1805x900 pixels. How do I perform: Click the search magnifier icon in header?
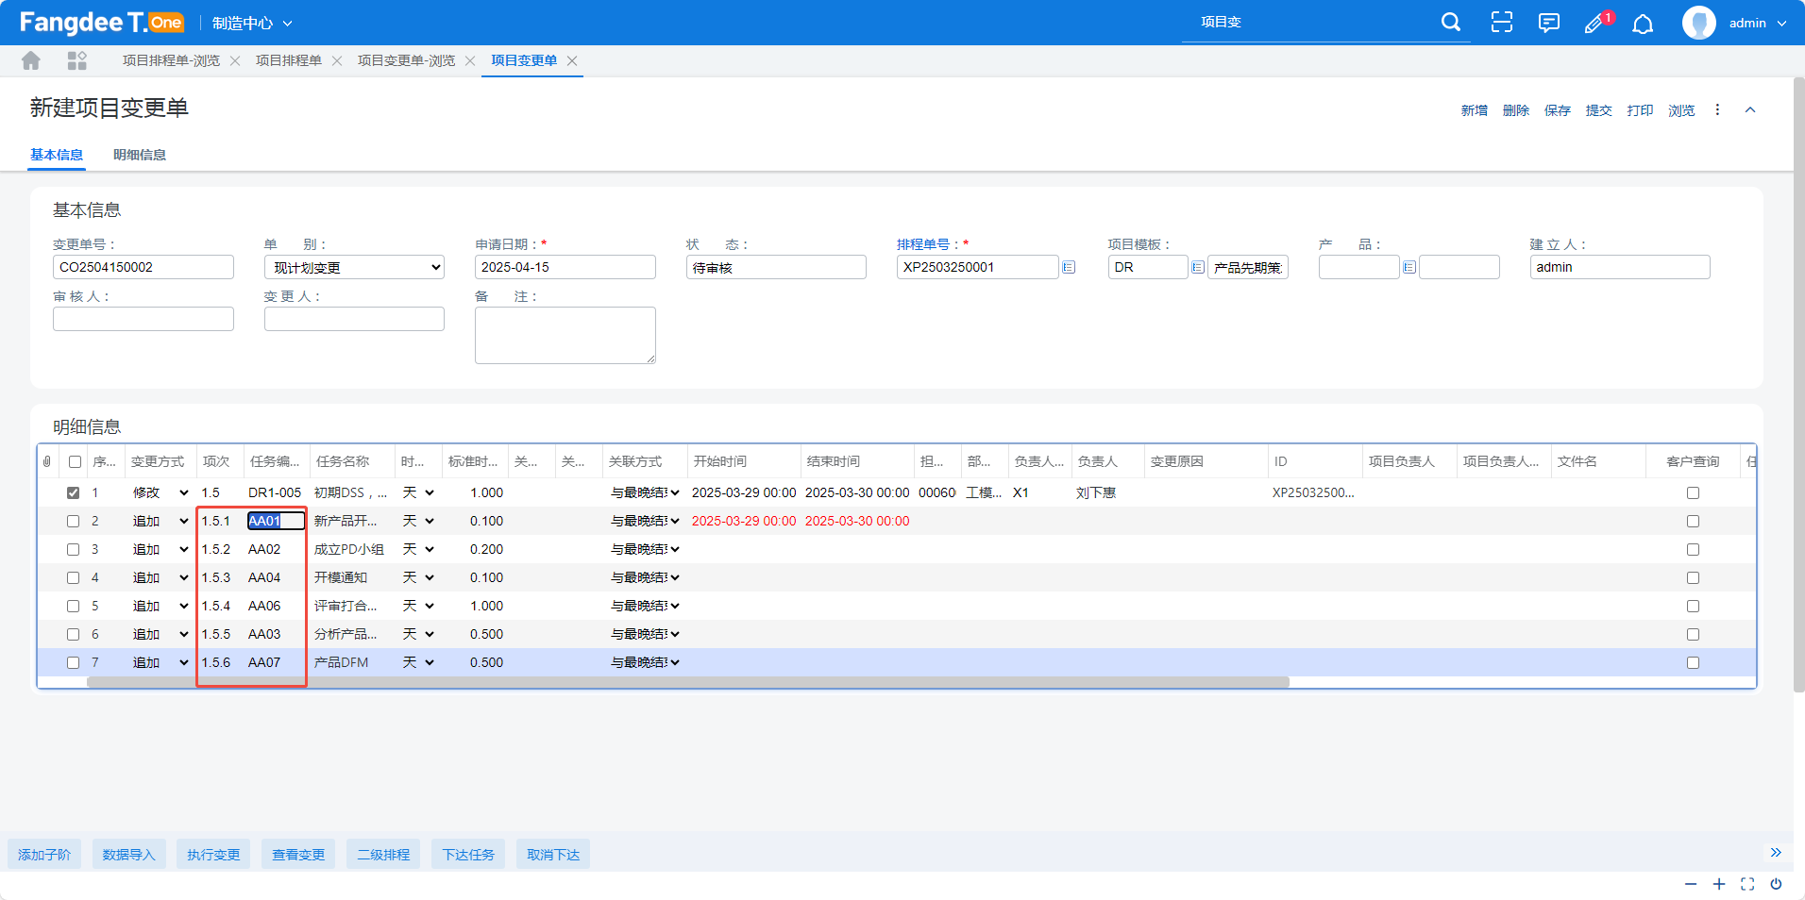click(1451, 22)
